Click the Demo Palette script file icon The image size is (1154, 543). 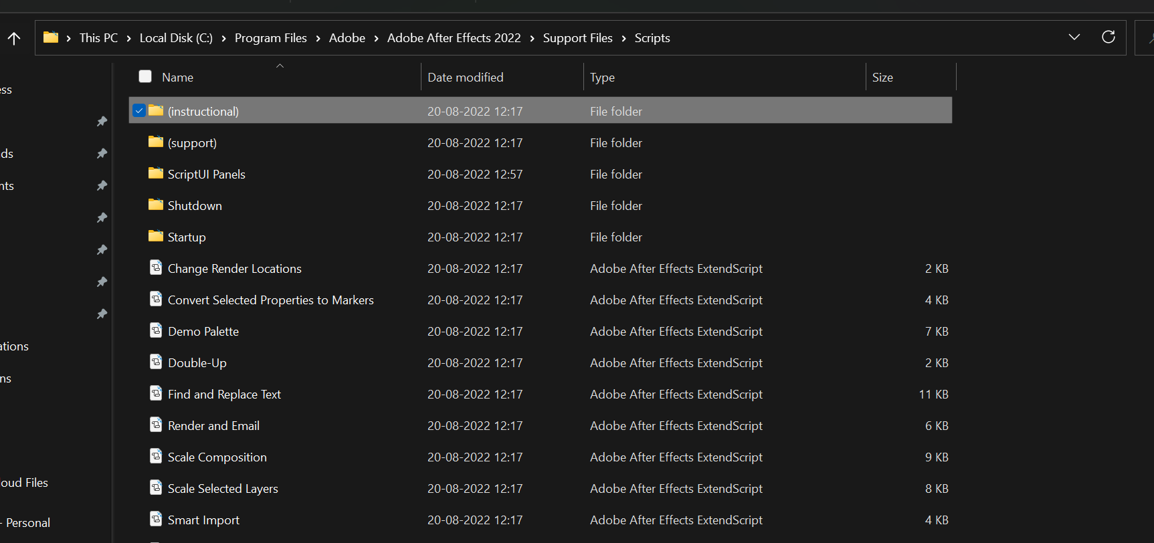pyautogui.click(x=156, y=330)
